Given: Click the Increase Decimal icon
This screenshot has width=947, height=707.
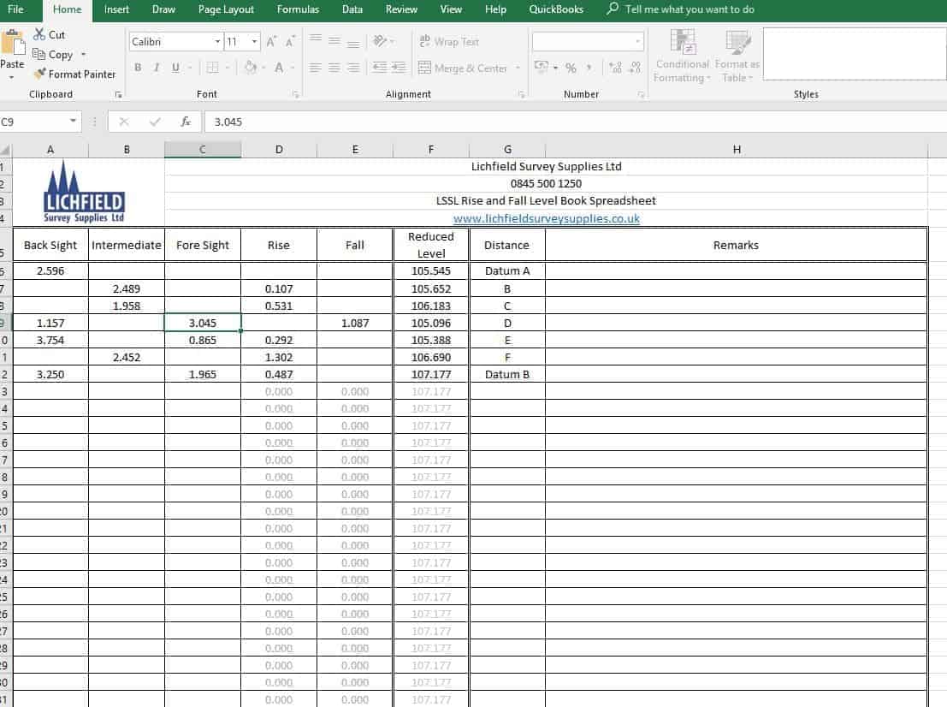Looking at the screenshot, I should point(615,67).
